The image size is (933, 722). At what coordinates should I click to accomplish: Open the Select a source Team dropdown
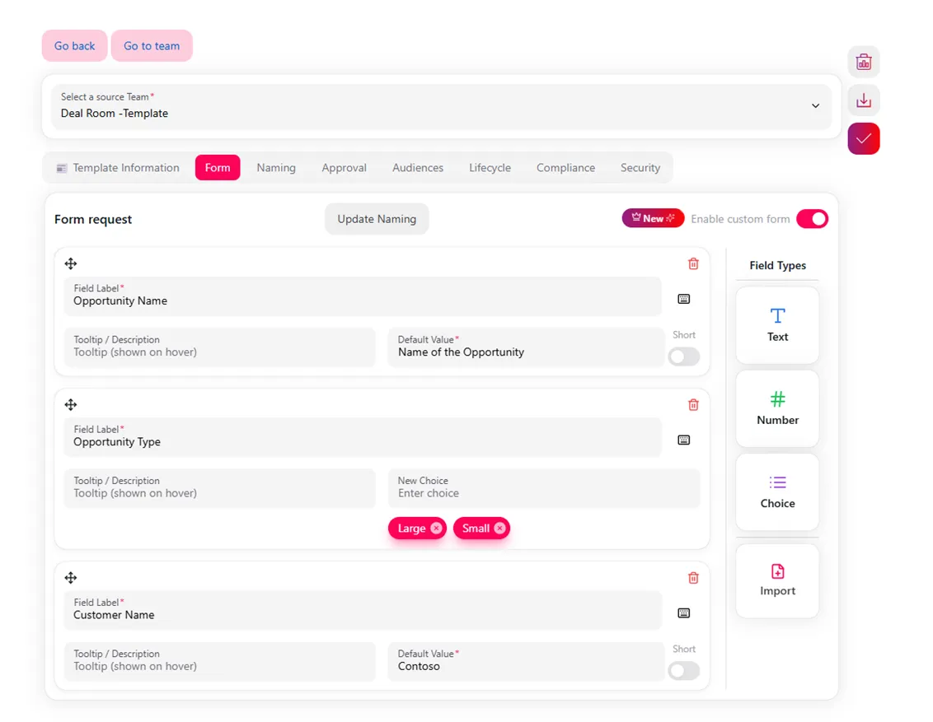point(442,106)
